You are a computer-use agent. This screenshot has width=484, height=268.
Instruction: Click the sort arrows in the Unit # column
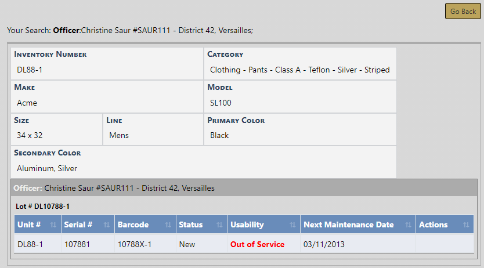(x=53, y=225)
